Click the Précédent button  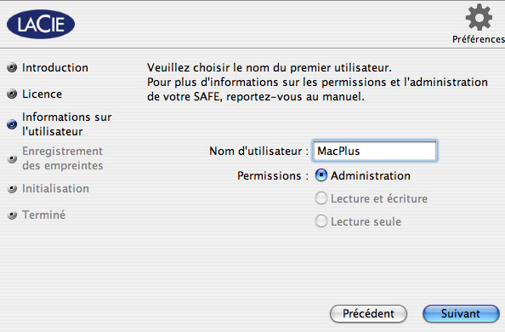[x=368, y=313]
